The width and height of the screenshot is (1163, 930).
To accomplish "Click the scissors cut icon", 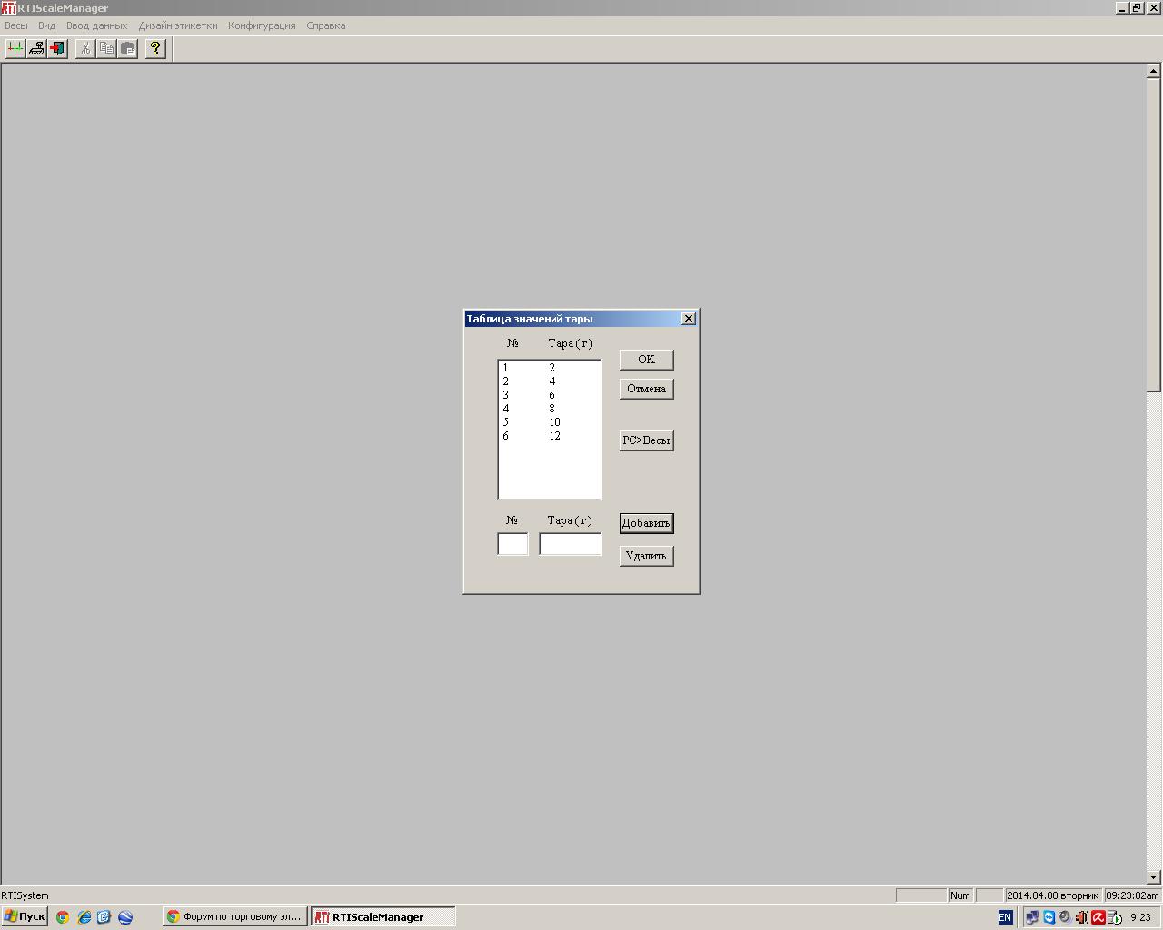I will point(85,48).
